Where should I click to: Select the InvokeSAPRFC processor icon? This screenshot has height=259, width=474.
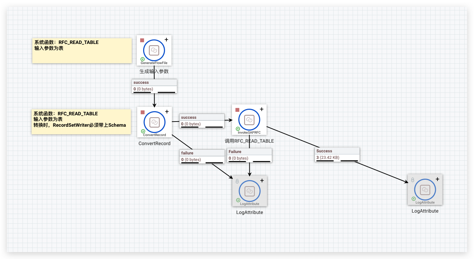coord(249,120)
